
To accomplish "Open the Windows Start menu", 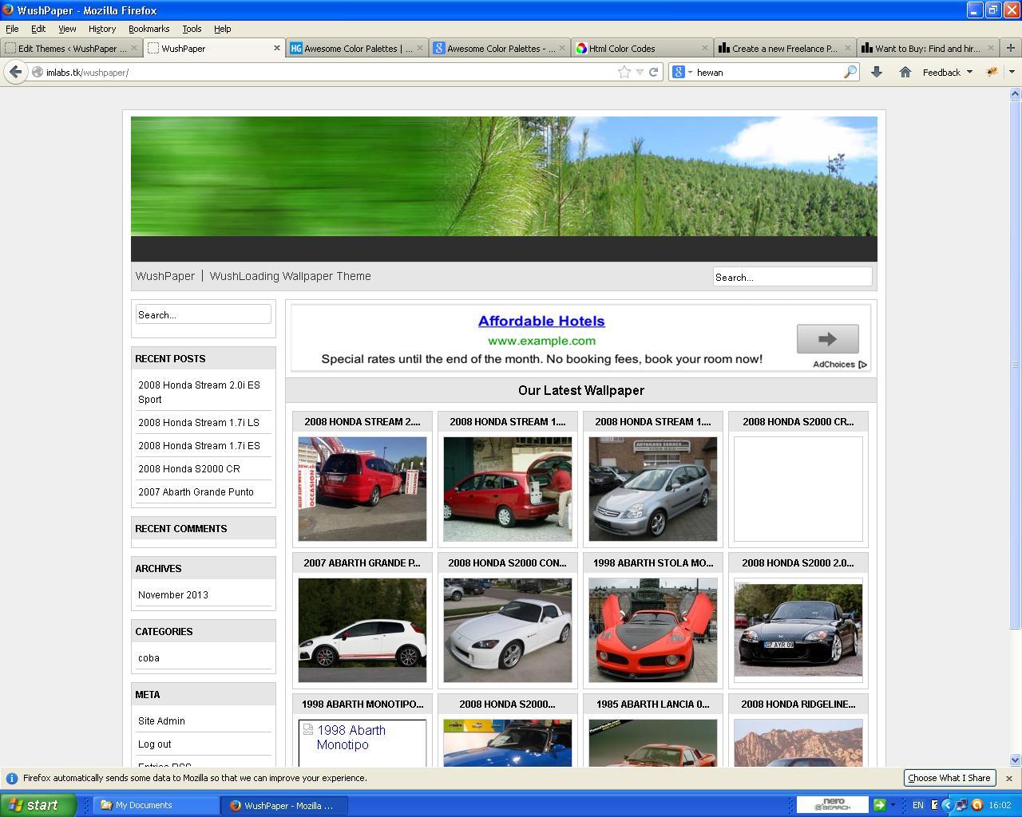I will tap(38, 805).
